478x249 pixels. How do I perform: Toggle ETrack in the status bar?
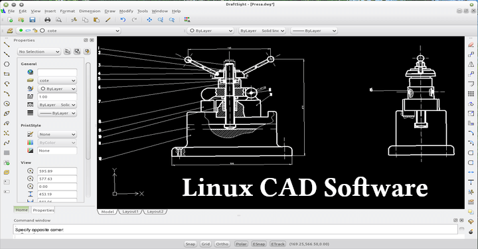[278, 244]
